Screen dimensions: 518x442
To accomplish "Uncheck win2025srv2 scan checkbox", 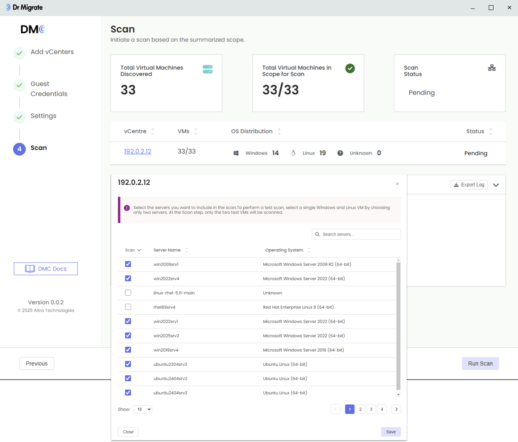I will point(128,336).
